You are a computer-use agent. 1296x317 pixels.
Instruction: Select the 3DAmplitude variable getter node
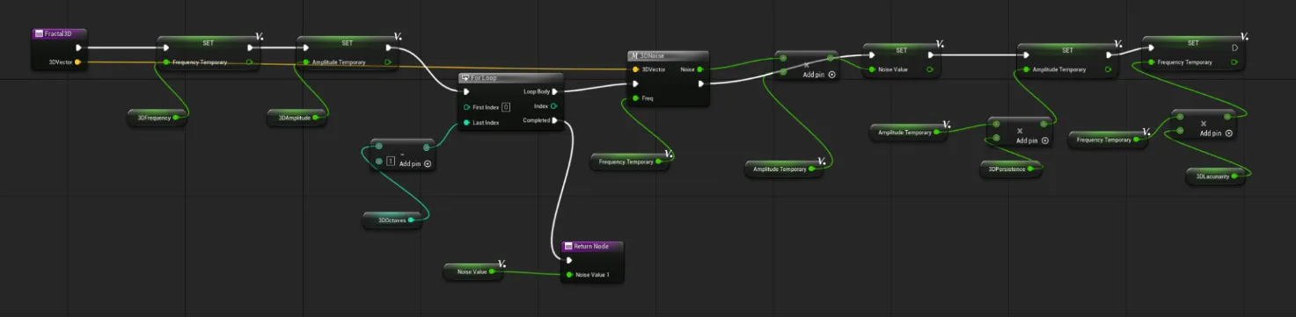tap(297, 117)
